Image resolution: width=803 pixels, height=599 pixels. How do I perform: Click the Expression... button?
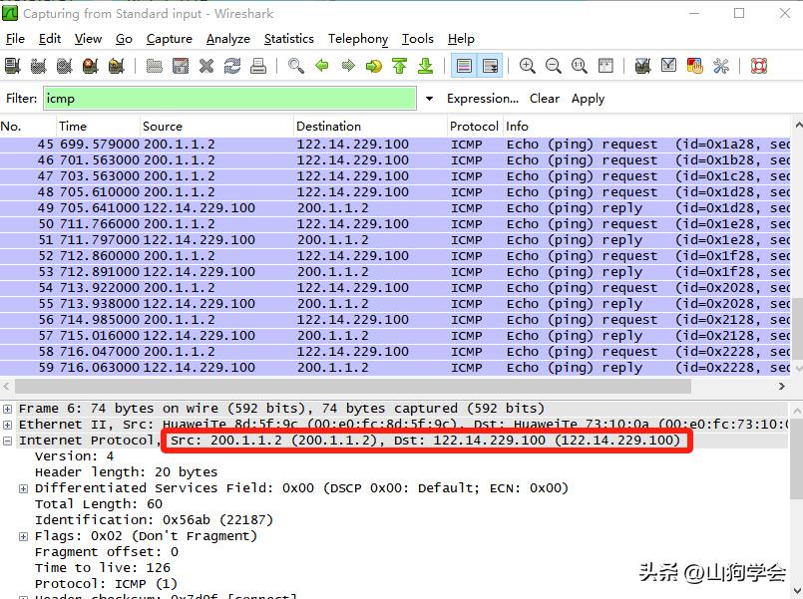482,99
